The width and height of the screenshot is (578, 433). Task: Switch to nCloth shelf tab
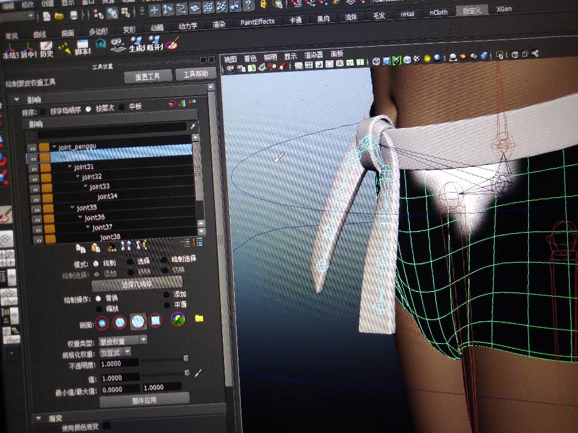click(438, 13)
